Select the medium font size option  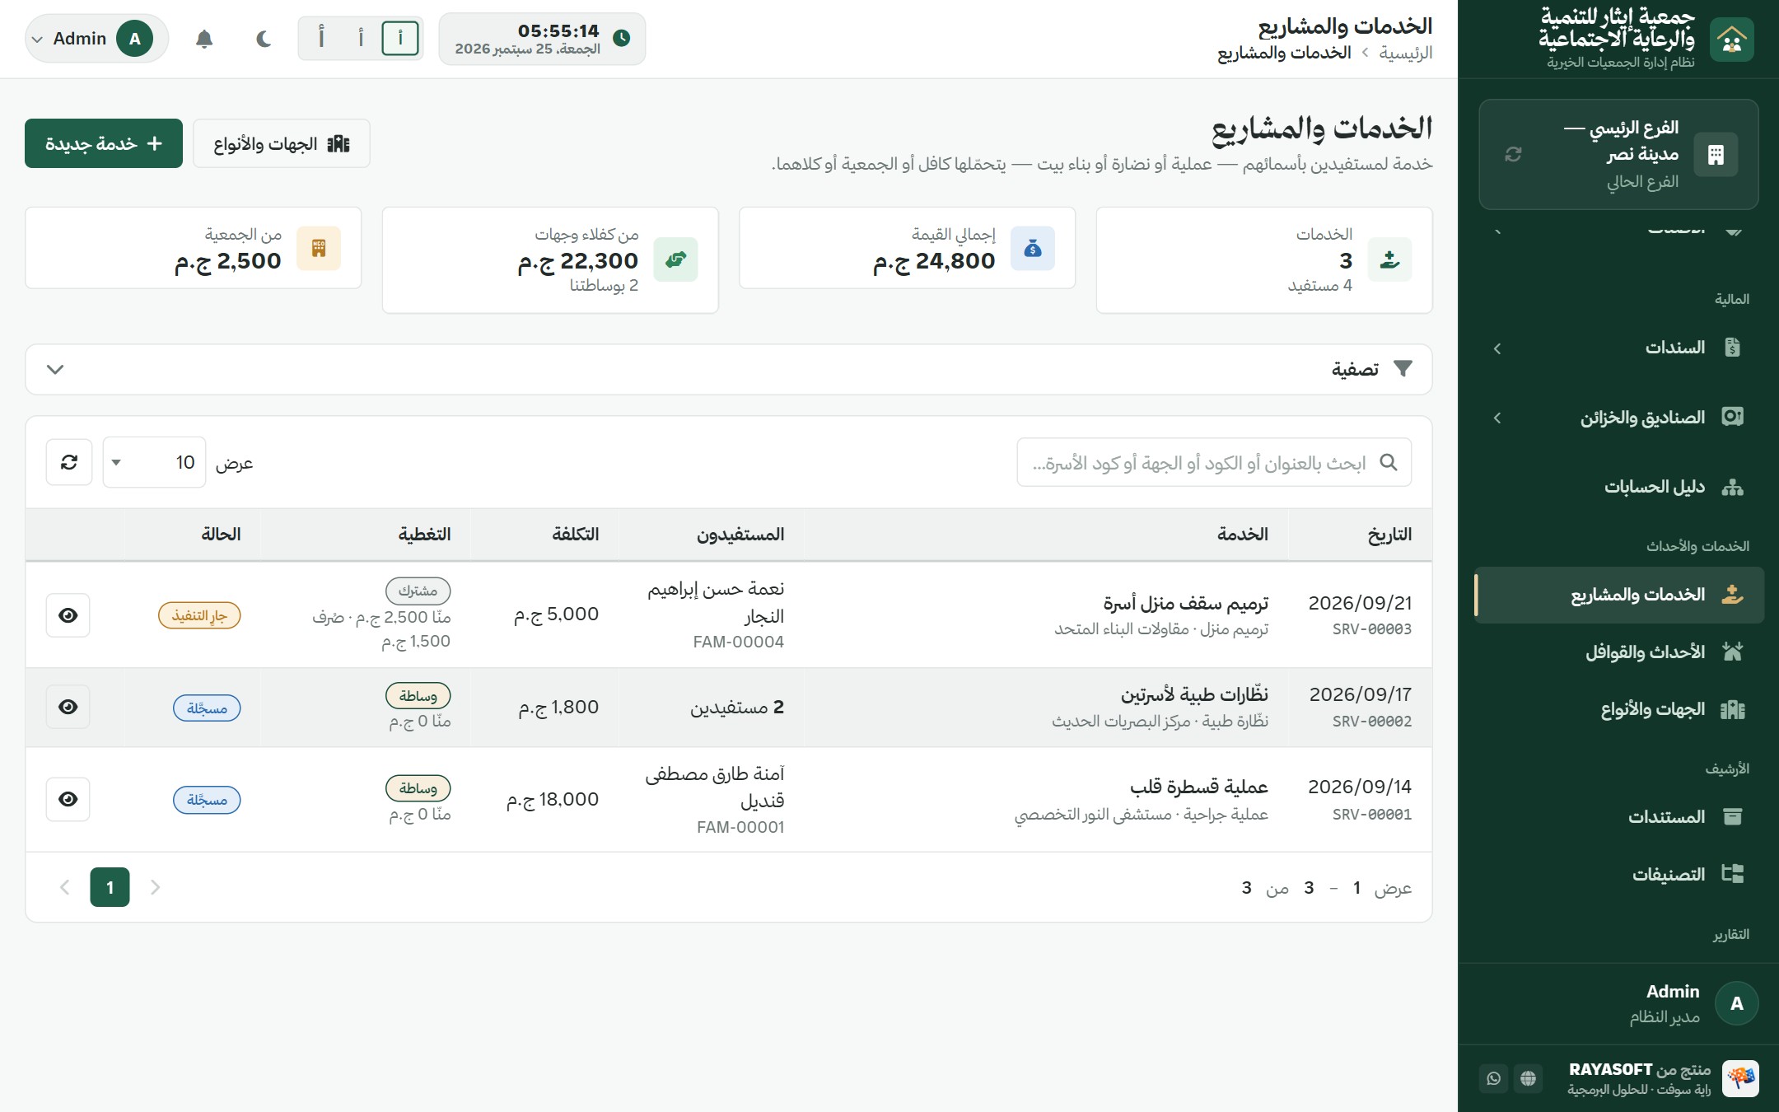click(361, 39)
